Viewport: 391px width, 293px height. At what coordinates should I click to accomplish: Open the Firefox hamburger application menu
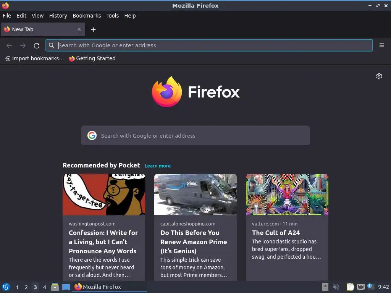(x=381, y=45)
